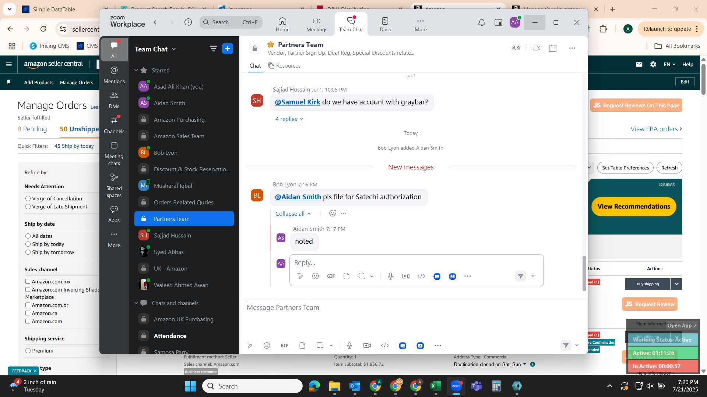Click @Samuel Kirk mention link
Viewport: 707px width, 397px height.
298,102
